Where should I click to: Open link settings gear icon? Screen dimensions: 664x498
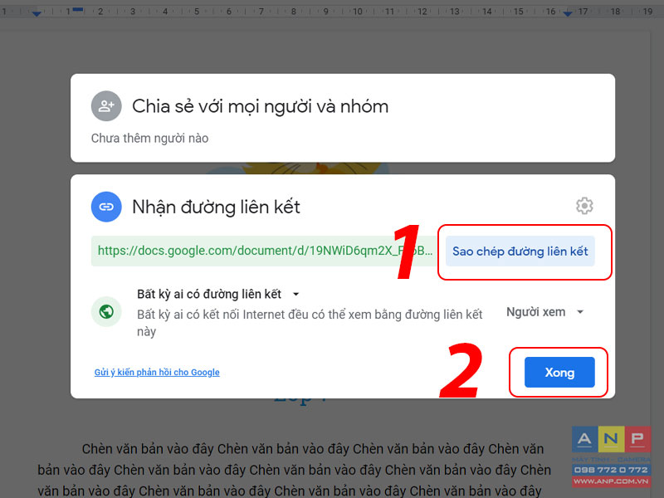pos(584,206)
